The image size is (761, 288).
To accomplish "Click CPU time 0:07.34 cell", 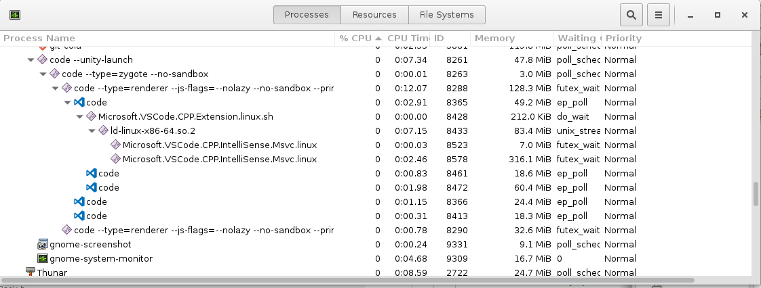I will [x=410, y=60].
